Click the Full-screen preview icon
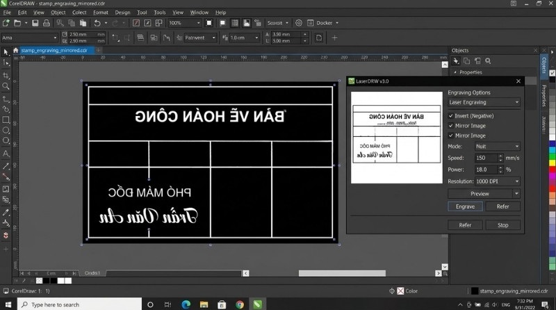The height and width of the screenshot is (310, 556). point(209,23)
